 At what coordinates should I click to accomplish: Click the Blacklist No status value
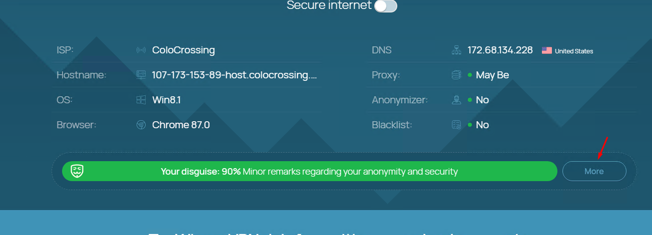click(482, 125)
